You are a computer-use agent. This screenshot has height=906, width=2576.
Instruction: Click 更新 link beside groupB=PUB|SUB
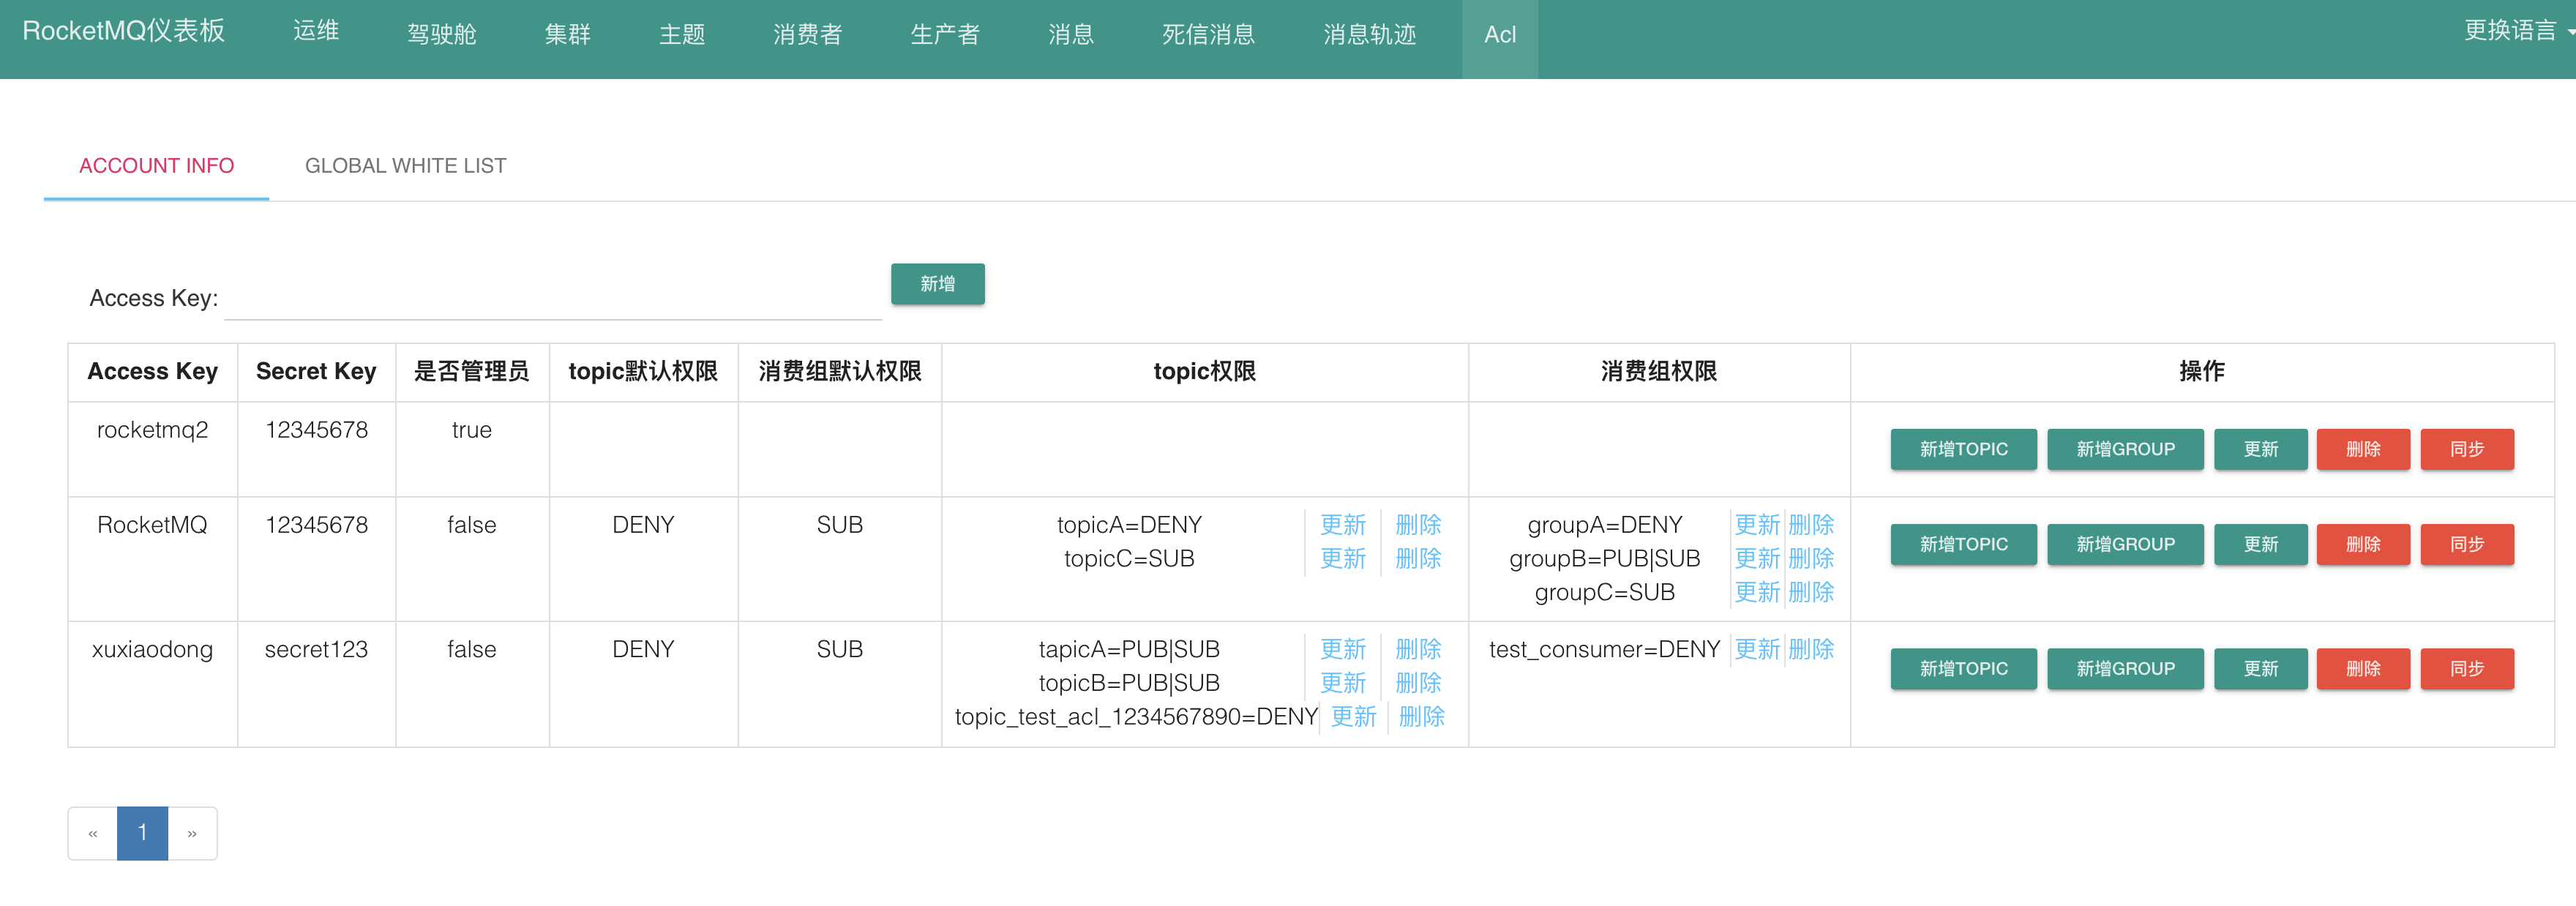point(1756,559)
